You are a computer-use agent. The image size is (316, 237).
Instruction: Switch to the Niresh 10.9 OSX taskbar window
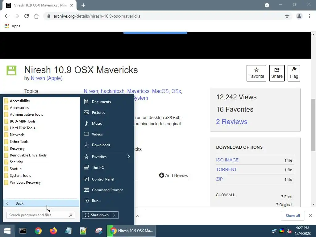click(x=131, y=231)
